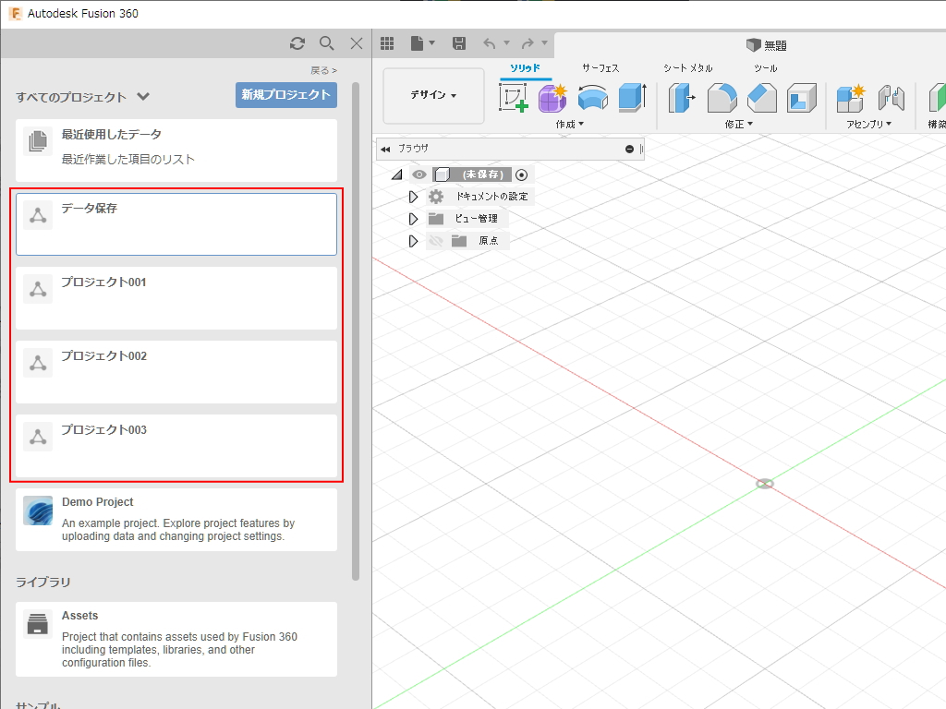This screenshot has height=709, width=946.
Task: Open the File menu icon
Action: tap(418, 43)
